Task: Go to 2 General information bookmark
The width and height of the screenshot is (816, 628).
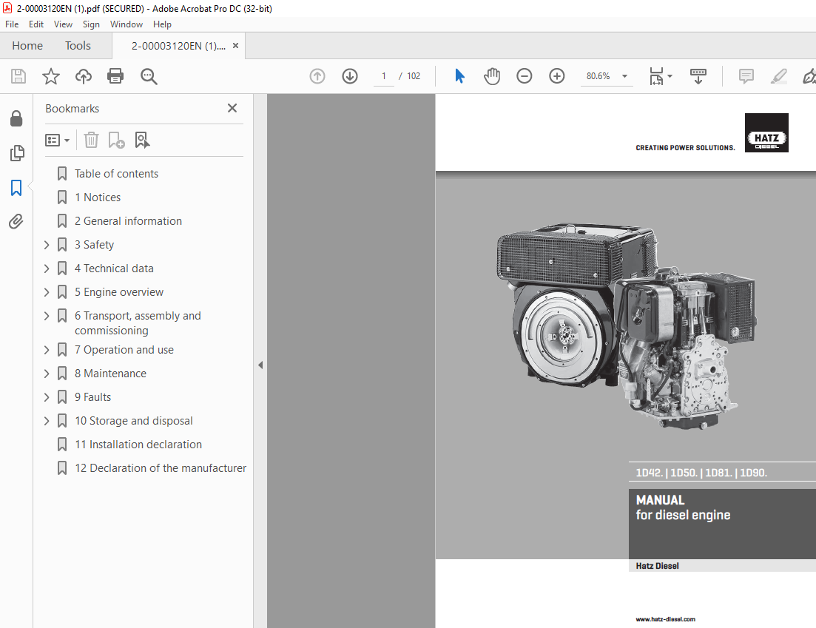Action: pyautogui.click(x=128, y=221)
